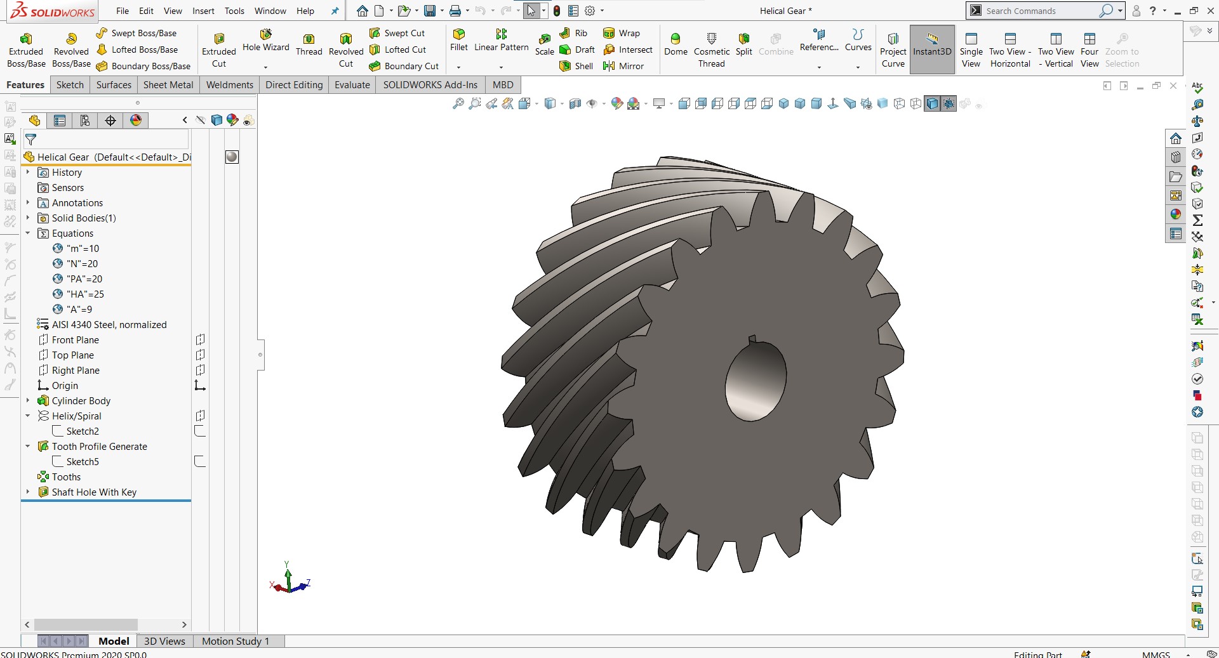Switch to the Sketch tab
This screenshot has width=1219, height=658.
pos(70,84)
